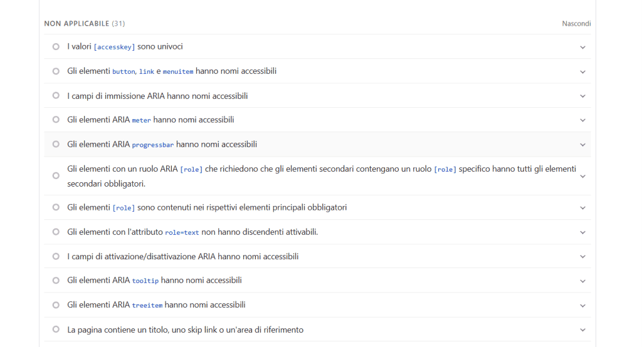This screenshot has height=347, width=642.
Task: Click the circle icon beside the ARIA treeitem audit
Action: point(56,305)
